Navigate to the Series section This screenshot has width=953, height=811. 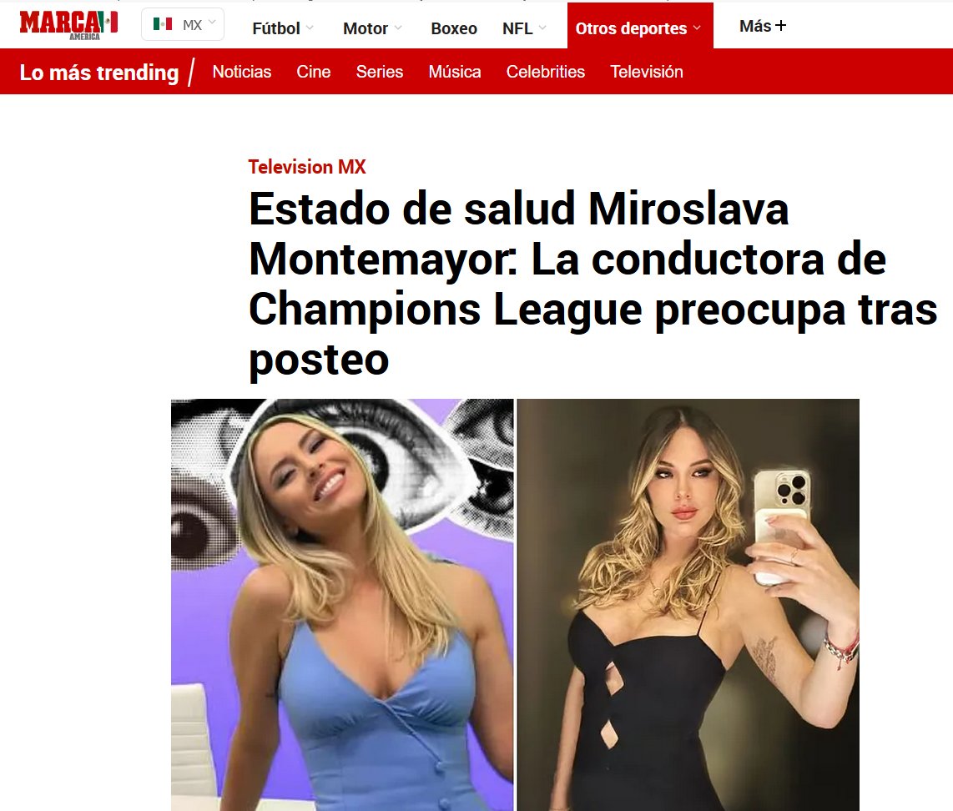tap(380, 72)
